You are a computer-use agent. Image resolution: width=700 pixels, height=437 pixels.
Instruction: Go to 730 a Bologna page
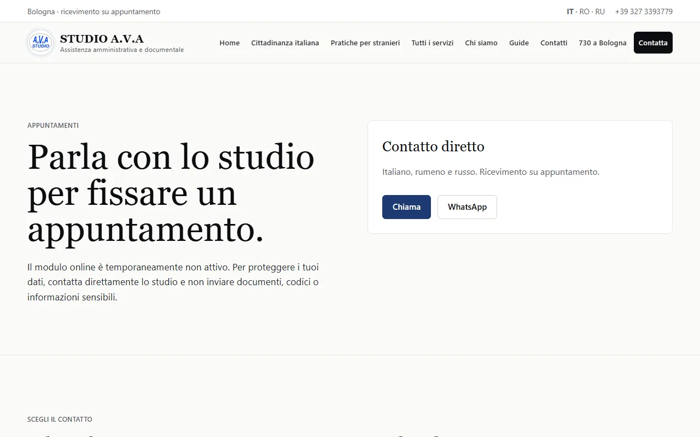[x=603, y=43]
